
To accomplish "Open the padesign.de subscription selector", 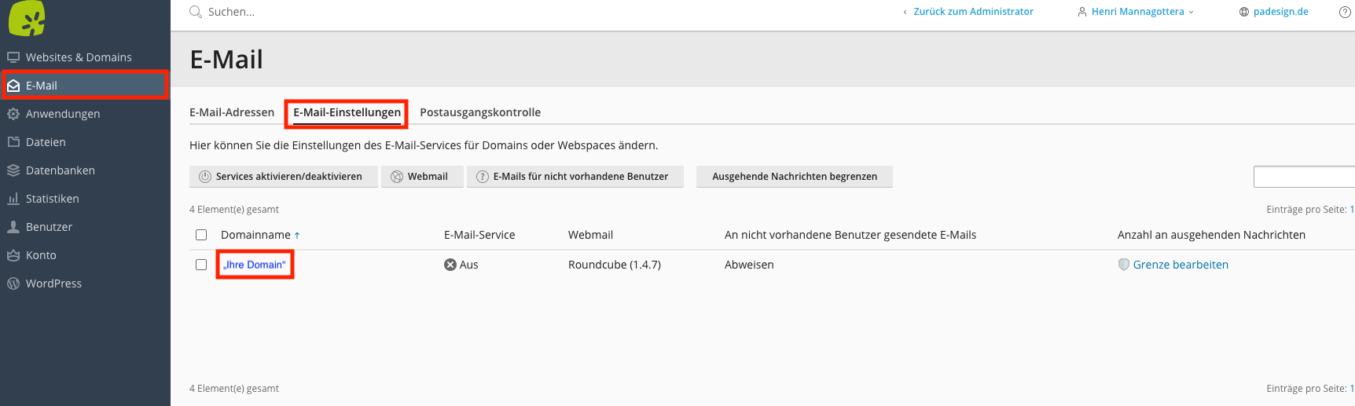I will pyautogui.click(x=1274, y=12).
